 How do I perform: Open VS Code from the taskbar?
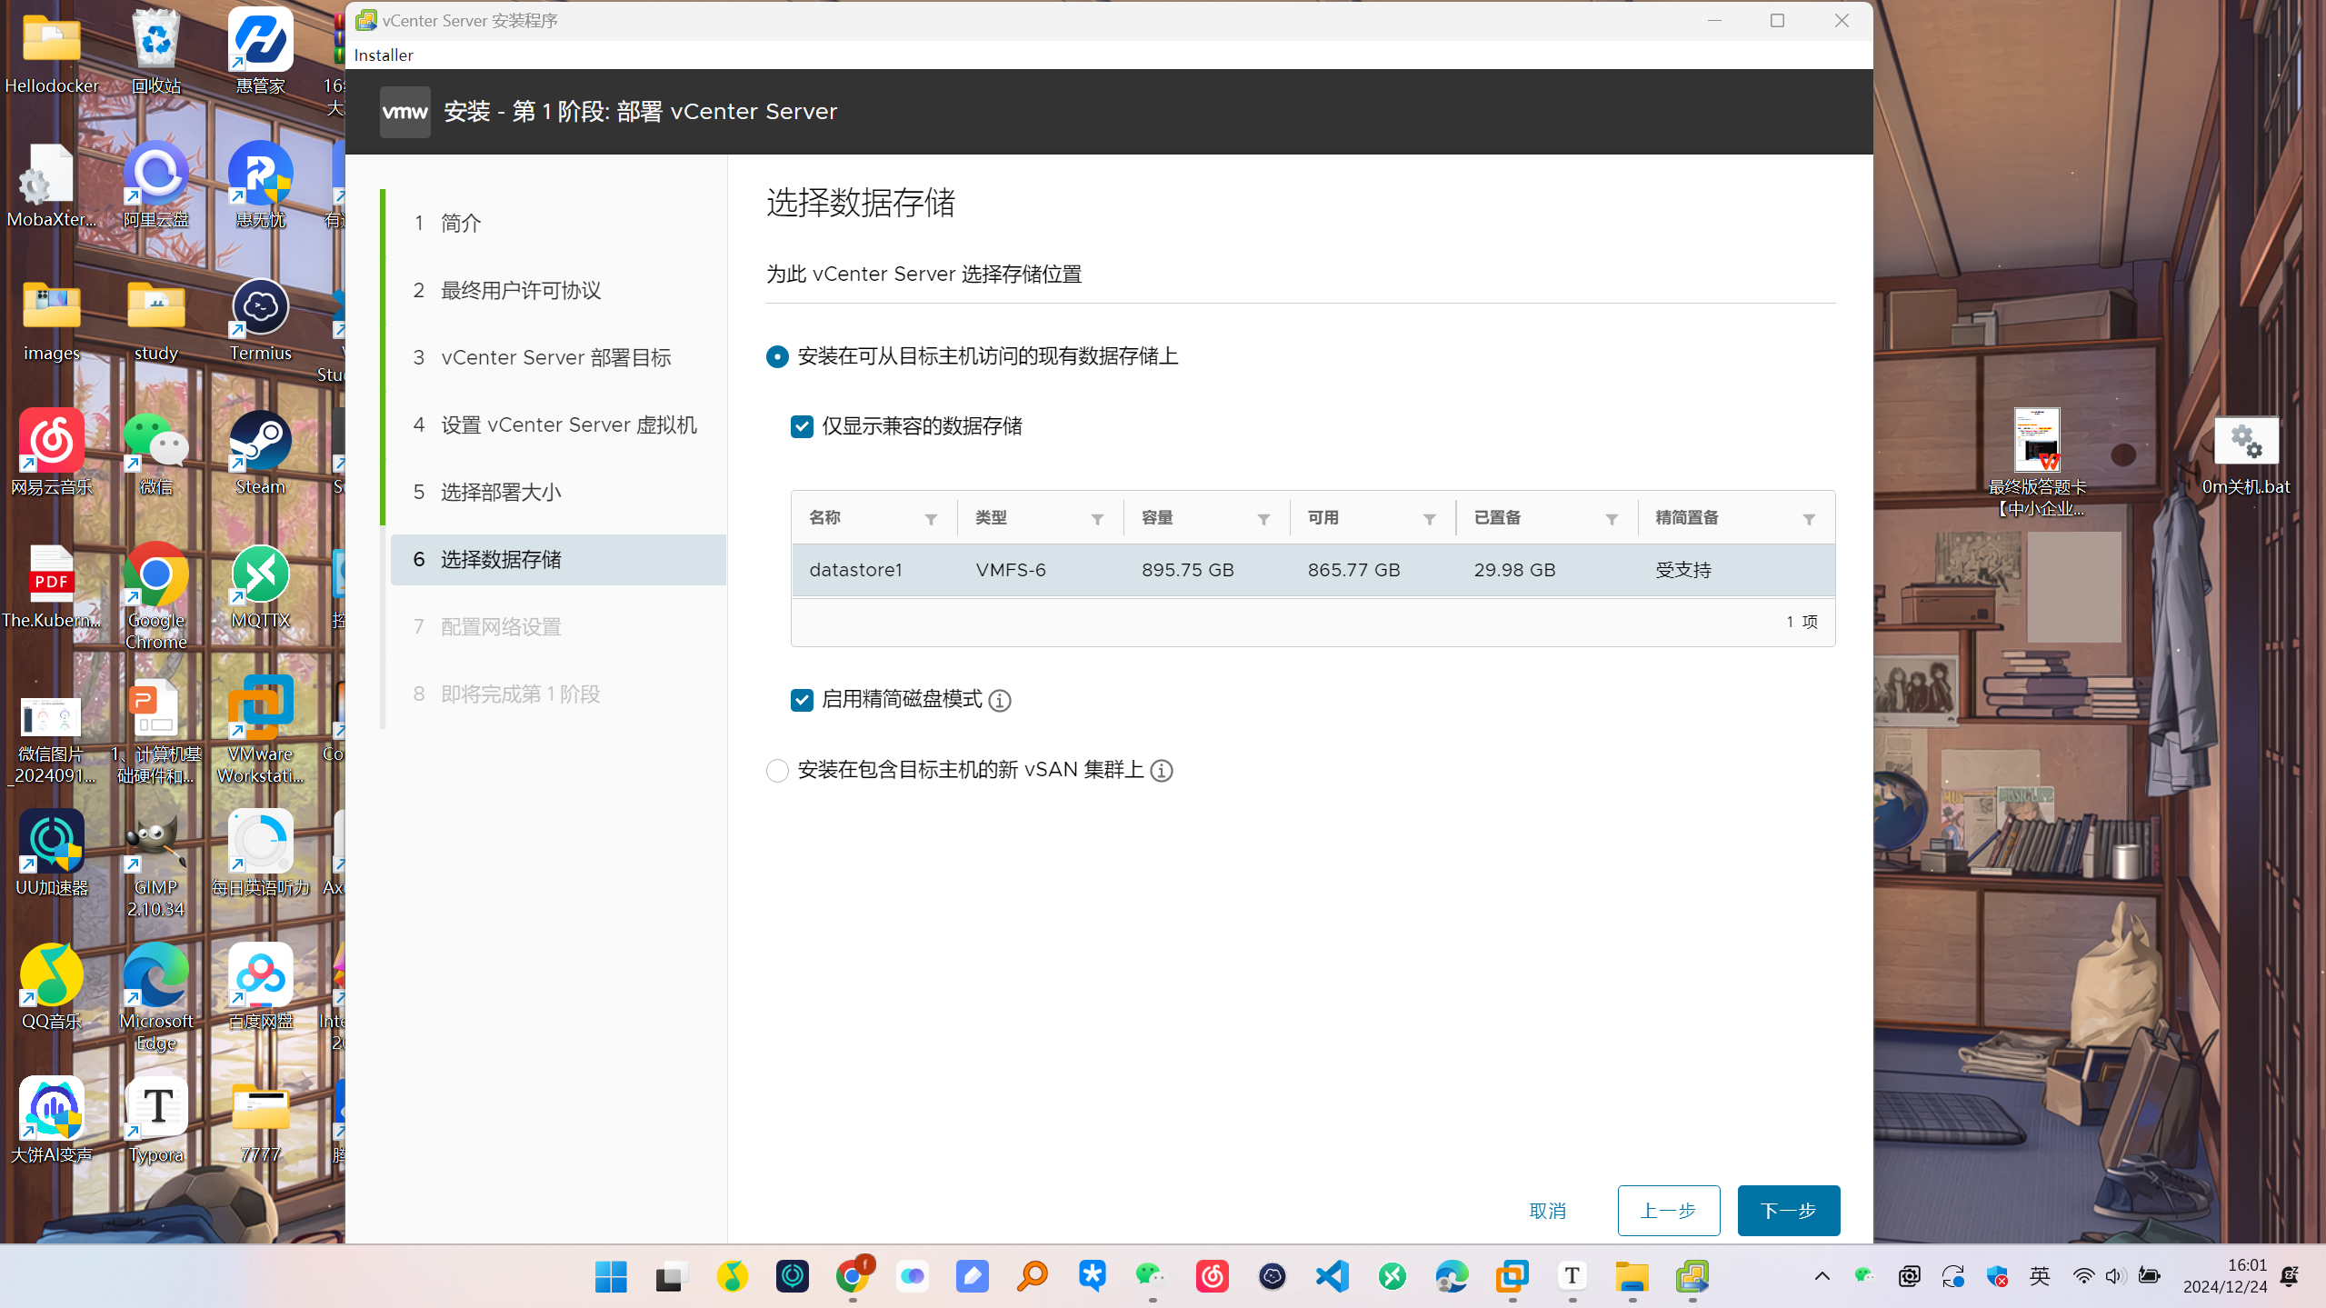pos(1332,1277)
